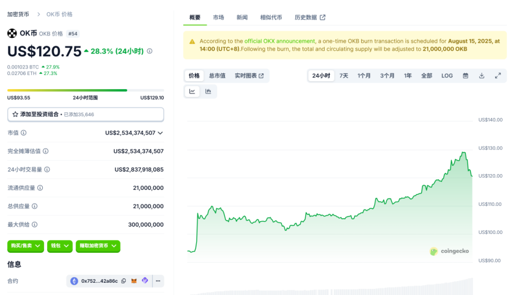
Task: Click the 24小时范围 price range bar
Action: point(86,90)
